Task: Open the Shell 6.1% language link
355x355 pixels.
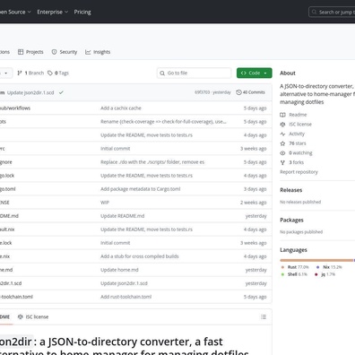Action: coord(298,274)
